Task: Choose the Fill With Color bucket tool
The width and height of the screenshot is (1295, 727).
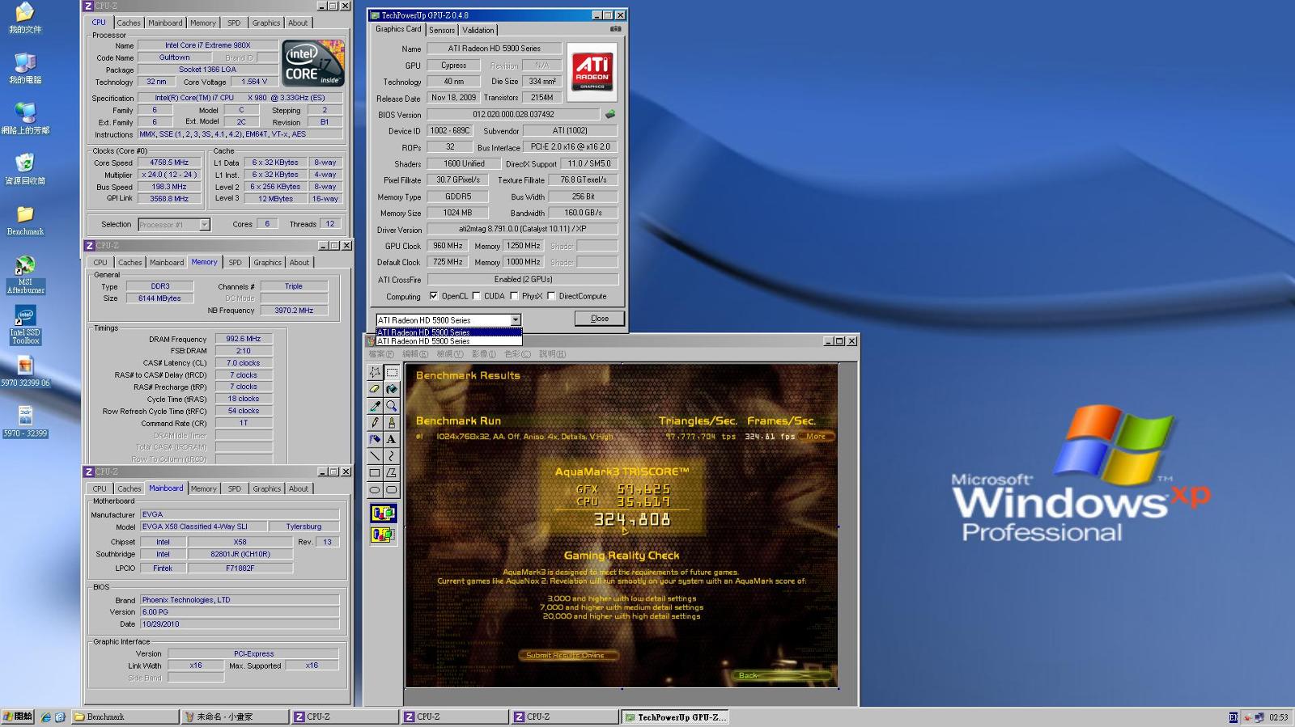Action: click(x=392, y=389)
